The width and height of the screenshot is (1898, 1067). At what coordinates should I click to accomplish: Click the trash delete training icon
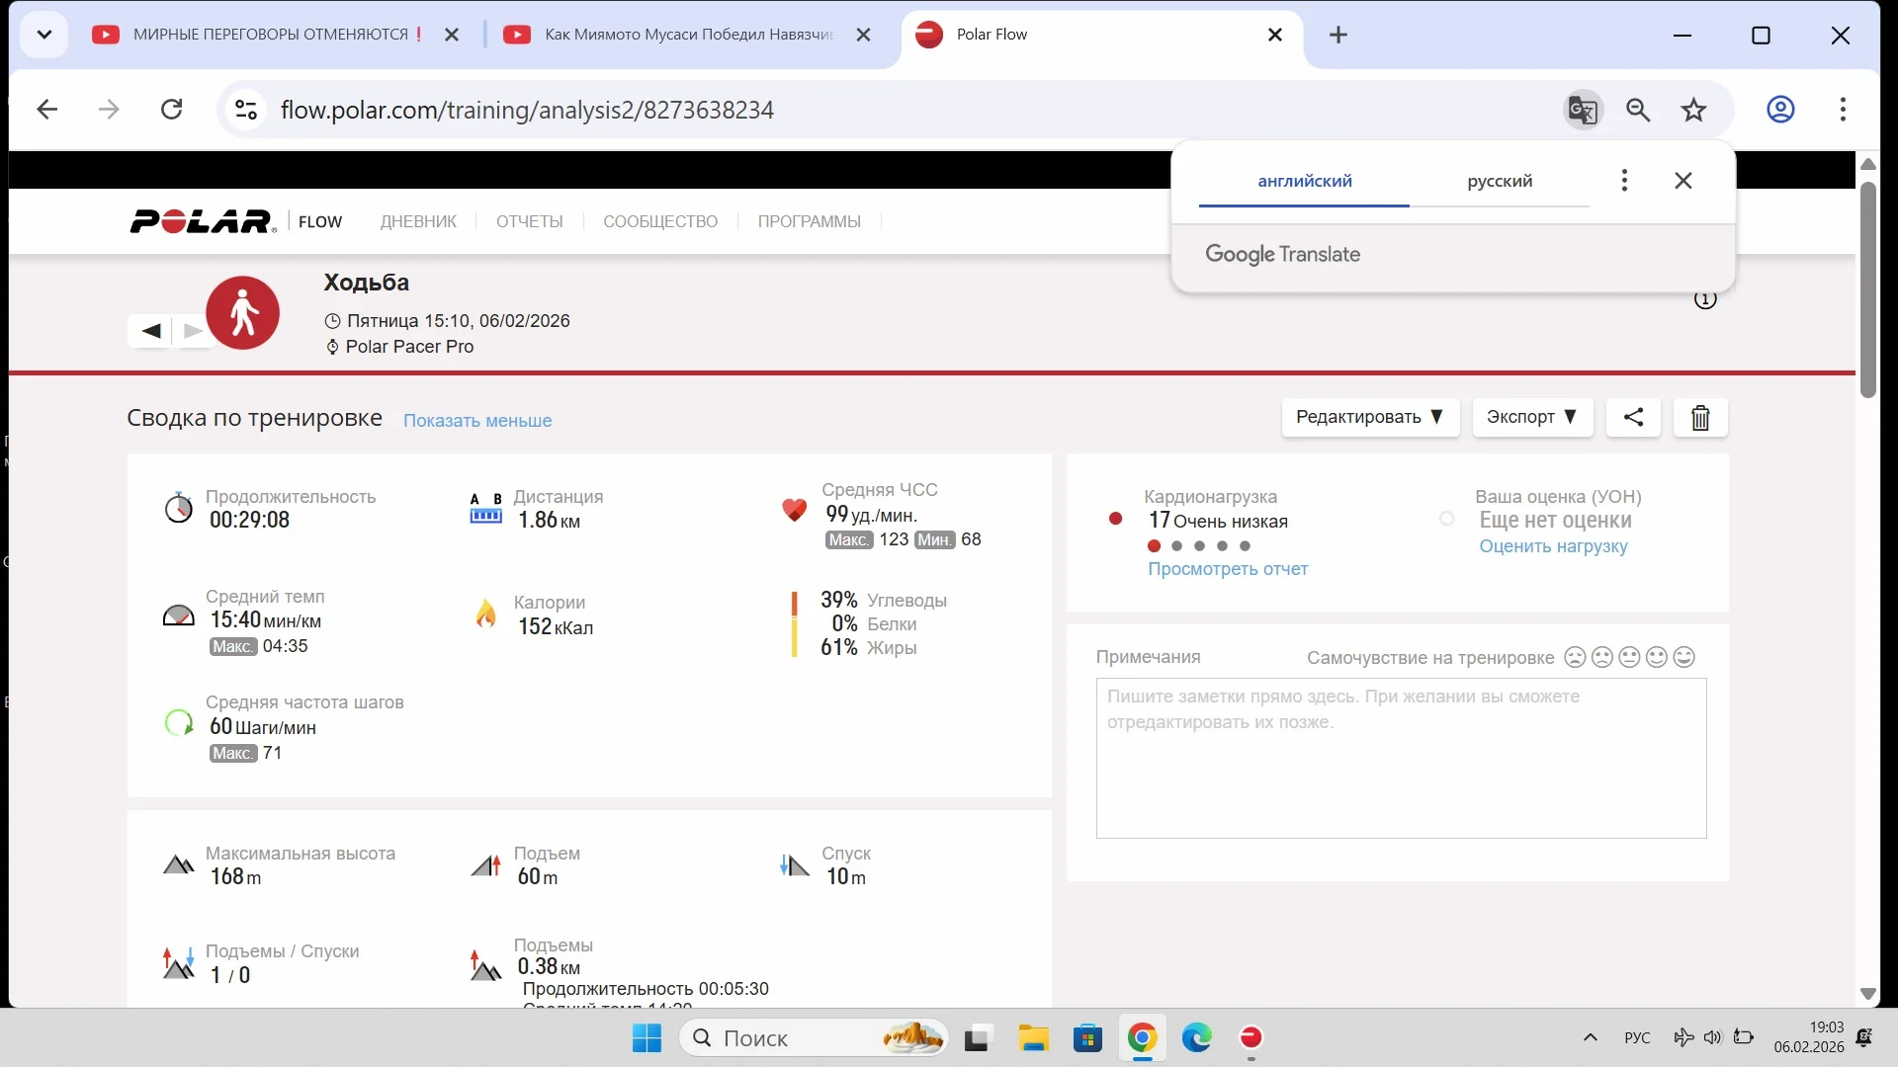point(1700,418)
